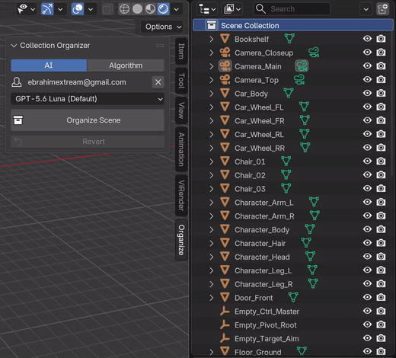Click the Door_Front mesh data icon
This screenshot has height=358, width=396.
(293, 297)
